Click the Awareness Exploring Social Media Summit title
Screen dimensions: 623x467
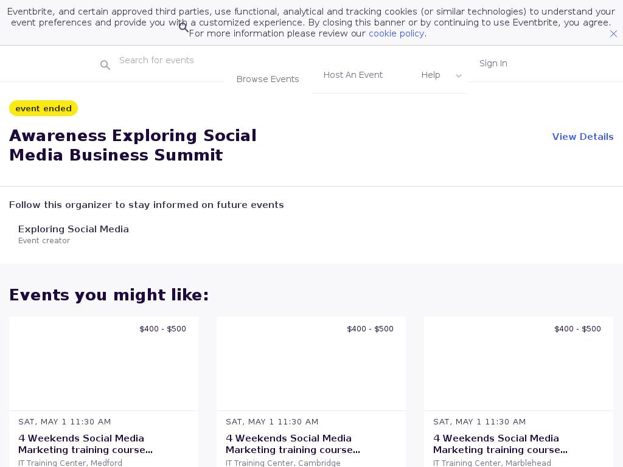(133, 145)
